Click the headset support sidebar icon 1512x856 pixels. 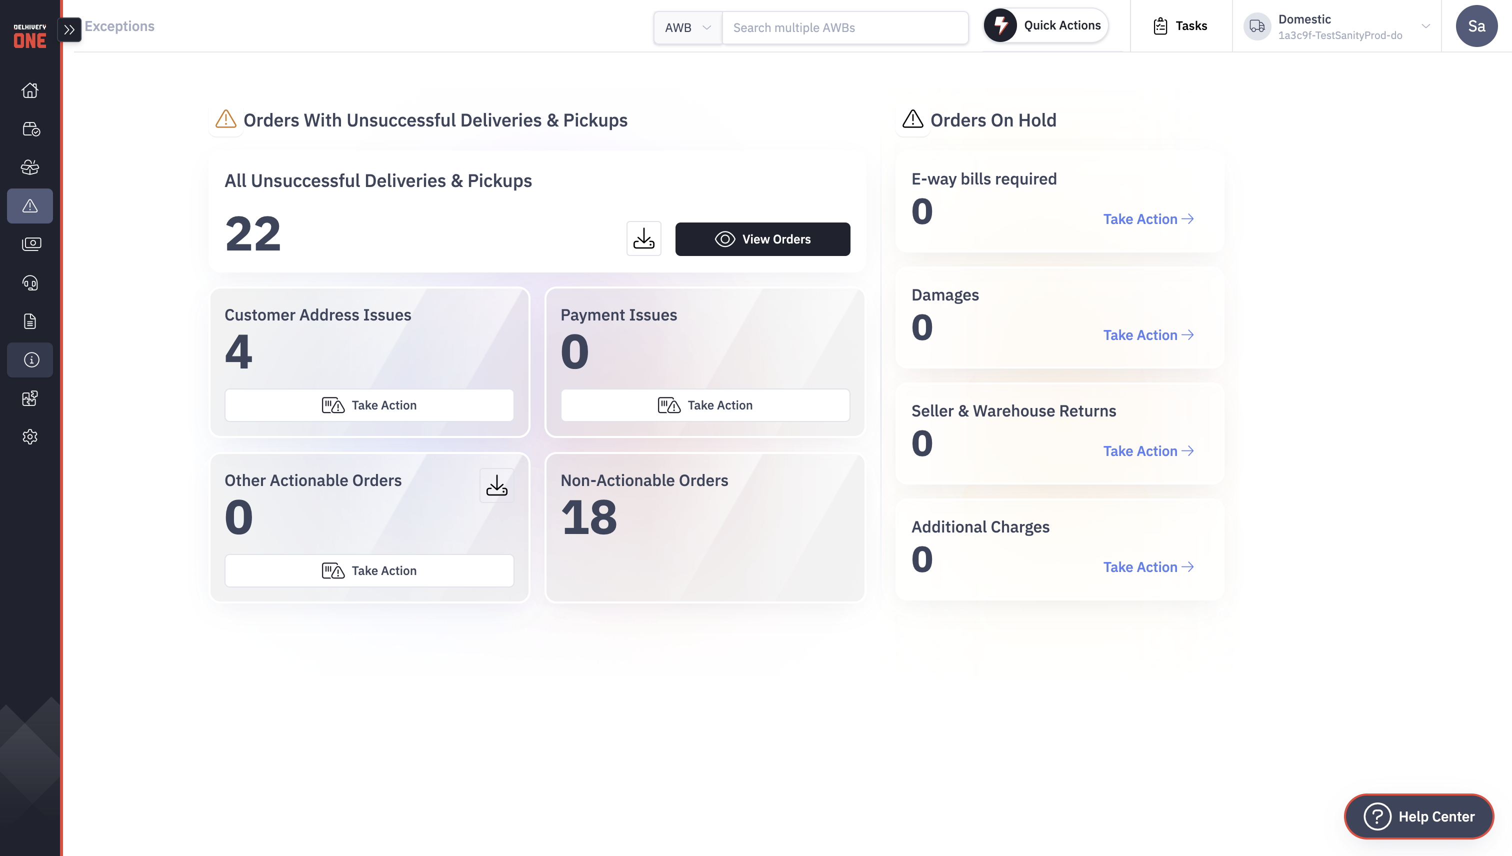30,283
